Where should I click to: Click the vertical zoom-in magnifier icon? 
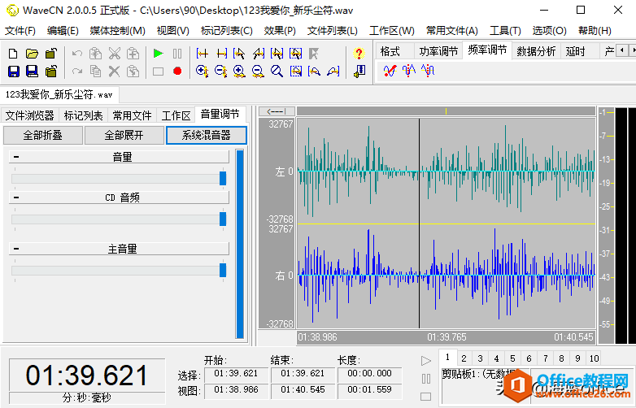[x=202, y=72]
